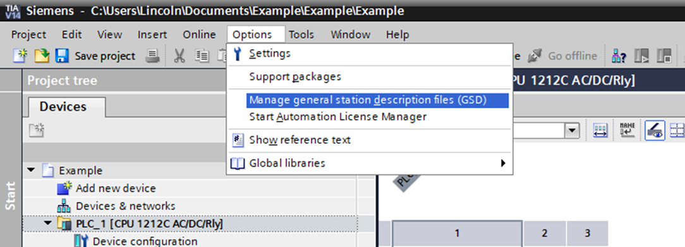Click the Show address labels icon

[x=627, y=130]
